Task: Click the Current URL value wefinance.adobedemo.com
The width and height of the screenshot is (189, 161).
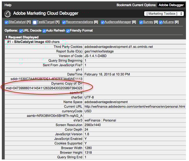Action: (x=135, y=107)
